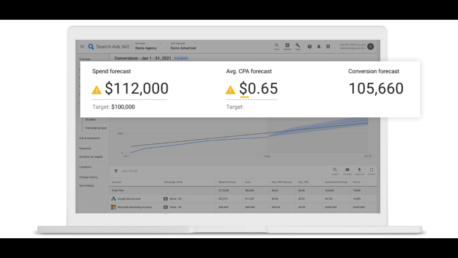Screen dimensions: 458x258
Task: Click the table Download icon
Action: [359, 170]
